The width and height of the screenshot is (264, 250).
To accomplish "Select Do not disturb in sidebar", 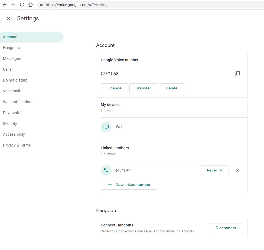I will 15,80.
